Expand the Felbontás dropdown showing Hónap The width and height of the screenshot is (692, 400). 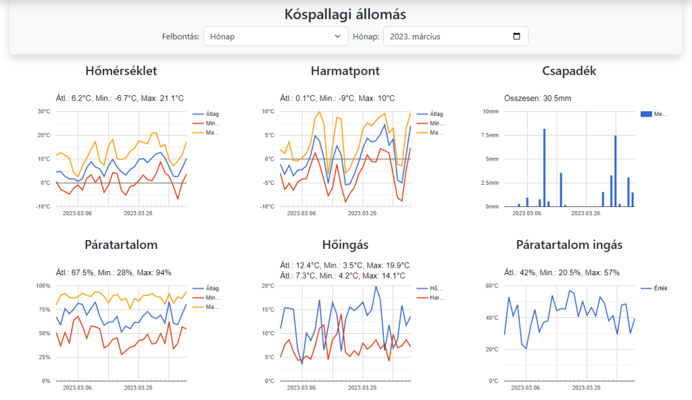276,36
